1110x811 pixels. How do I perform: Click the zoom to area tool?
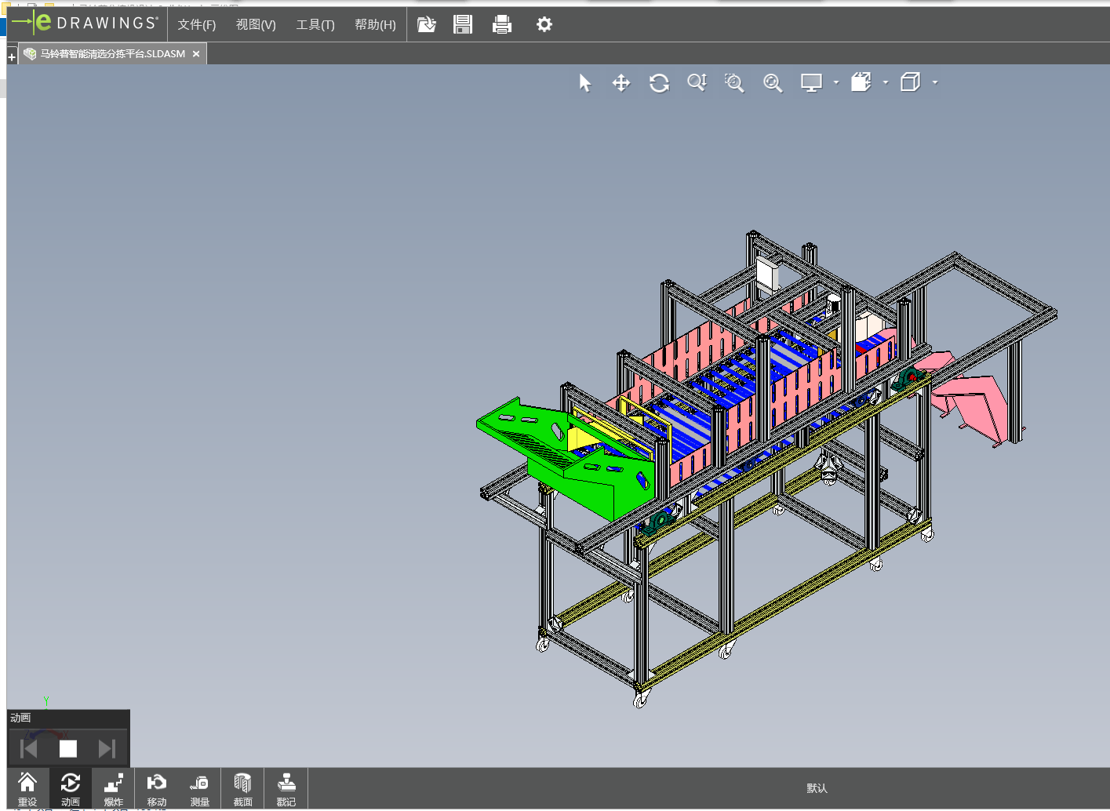(x=734, y=83)
